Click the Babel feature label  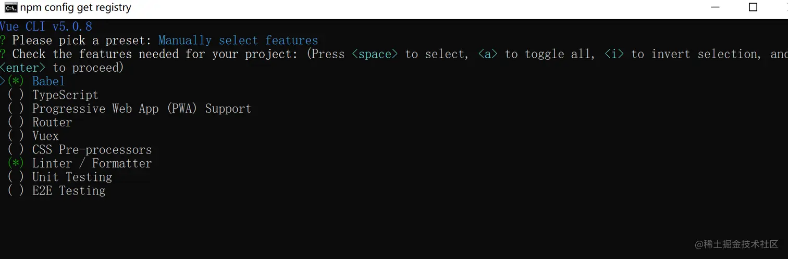pyautogui.click(x=48, y=82)
